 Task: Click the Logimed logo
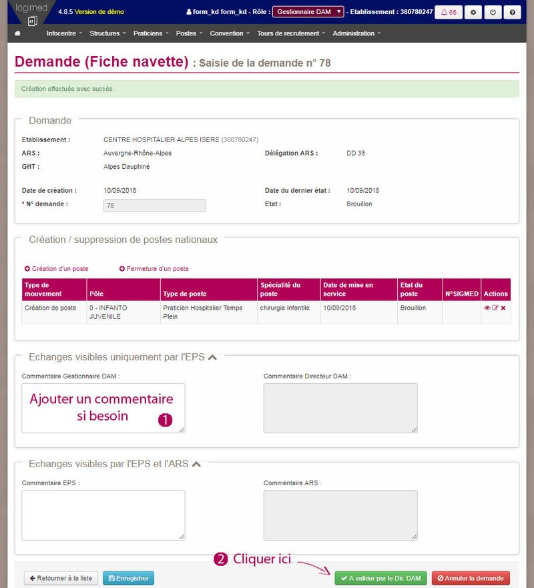31,13
